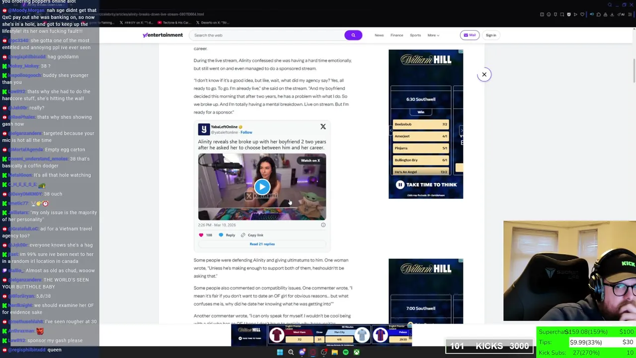Viewport: 636px width, 358px height.
Task: Click snapshot icon in address bar
Action: tap(562, 14)
